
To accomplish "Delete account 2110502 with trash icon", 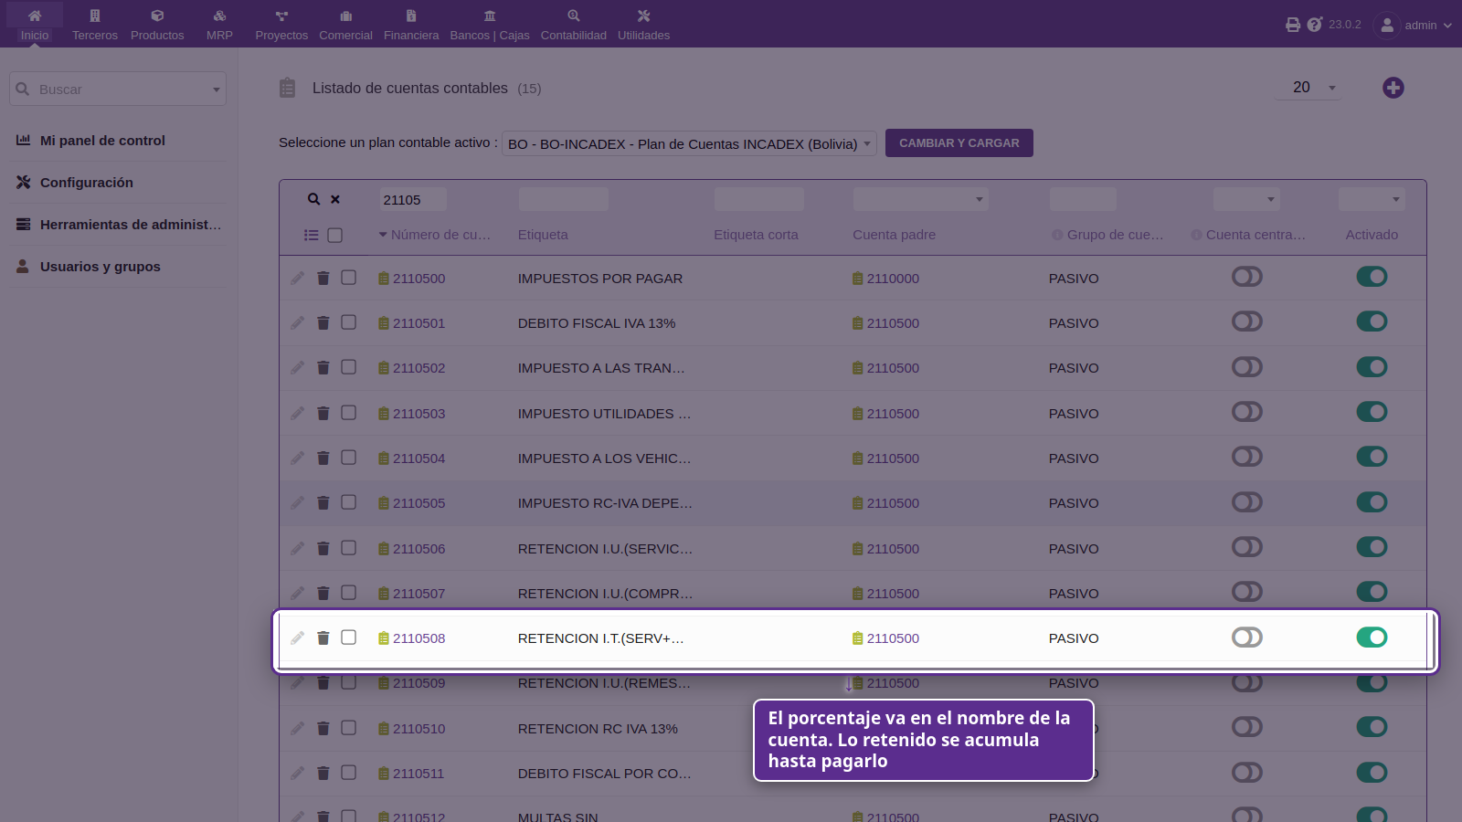I will point(323,367).
